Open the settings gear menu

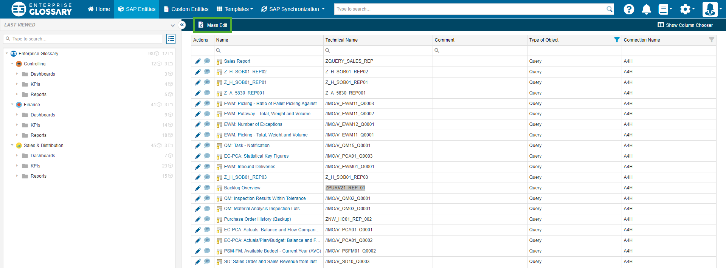click(685, 9)
